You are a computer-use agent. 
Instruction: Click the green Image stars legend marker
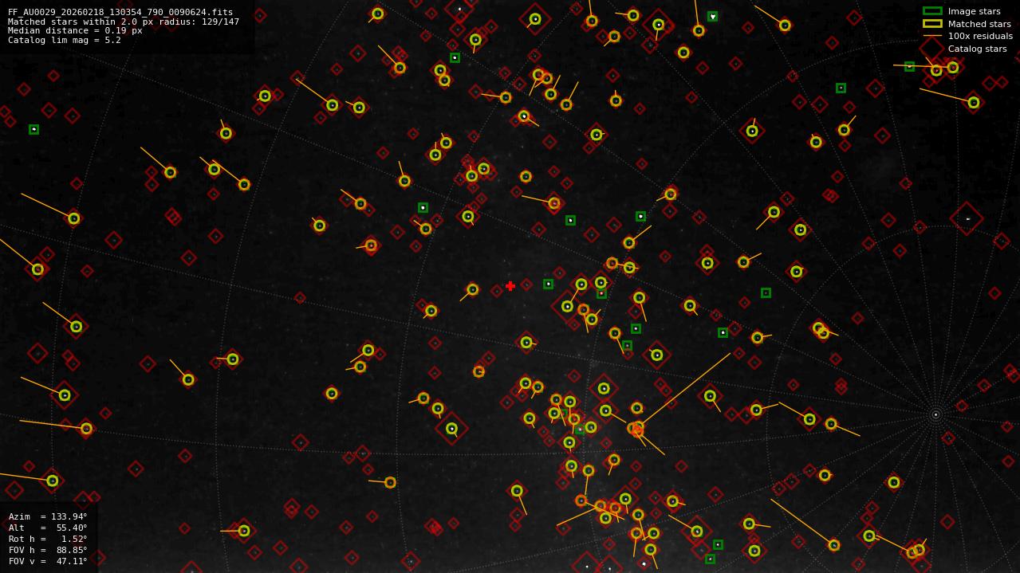pyautogui.click(x=931, y=11)
